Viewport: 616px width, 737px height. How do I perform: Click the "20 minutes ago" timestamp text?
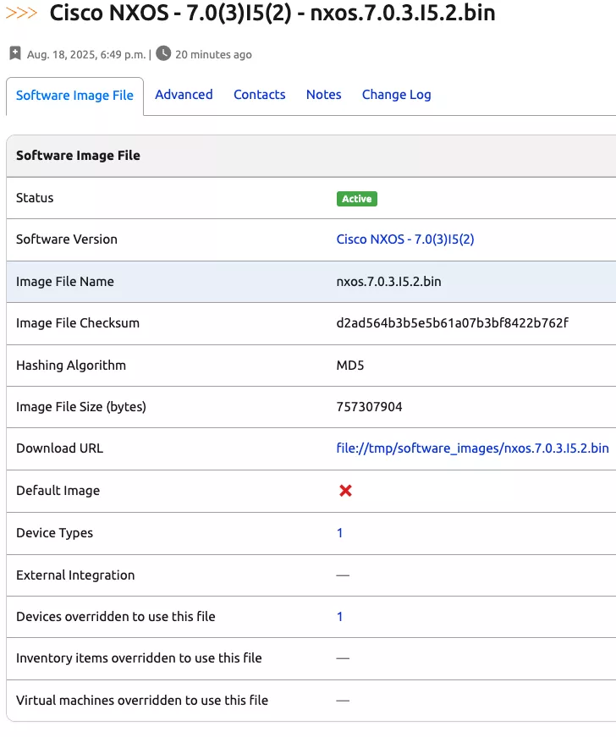pyautogui.click(x=213, y=54)
